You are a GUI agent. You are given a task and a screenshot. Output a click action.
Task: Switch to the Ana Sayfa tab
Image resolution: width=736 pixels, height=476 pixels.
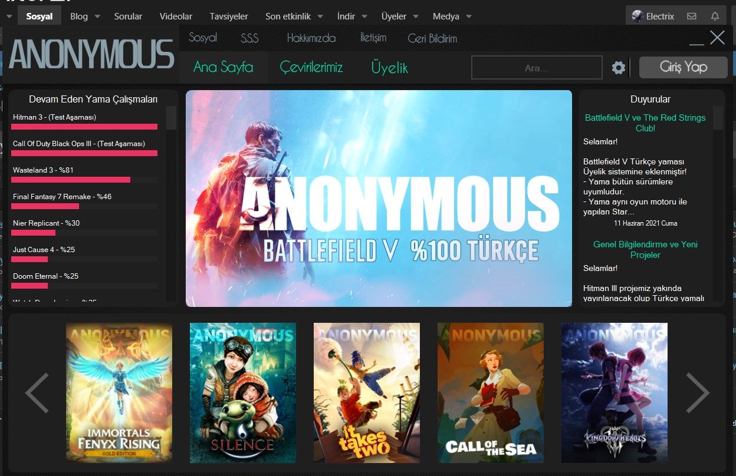(x=223, y=67)
